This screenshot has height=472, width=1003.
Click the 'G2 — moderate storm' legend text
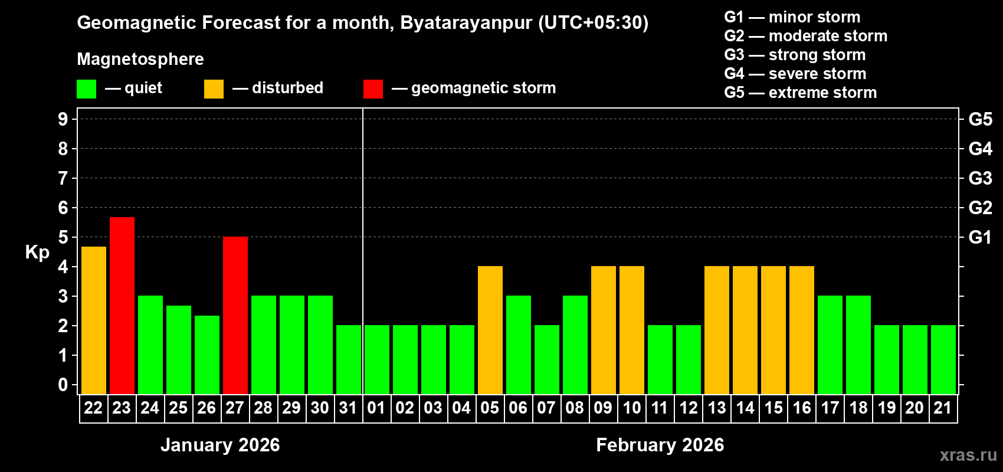806,36
